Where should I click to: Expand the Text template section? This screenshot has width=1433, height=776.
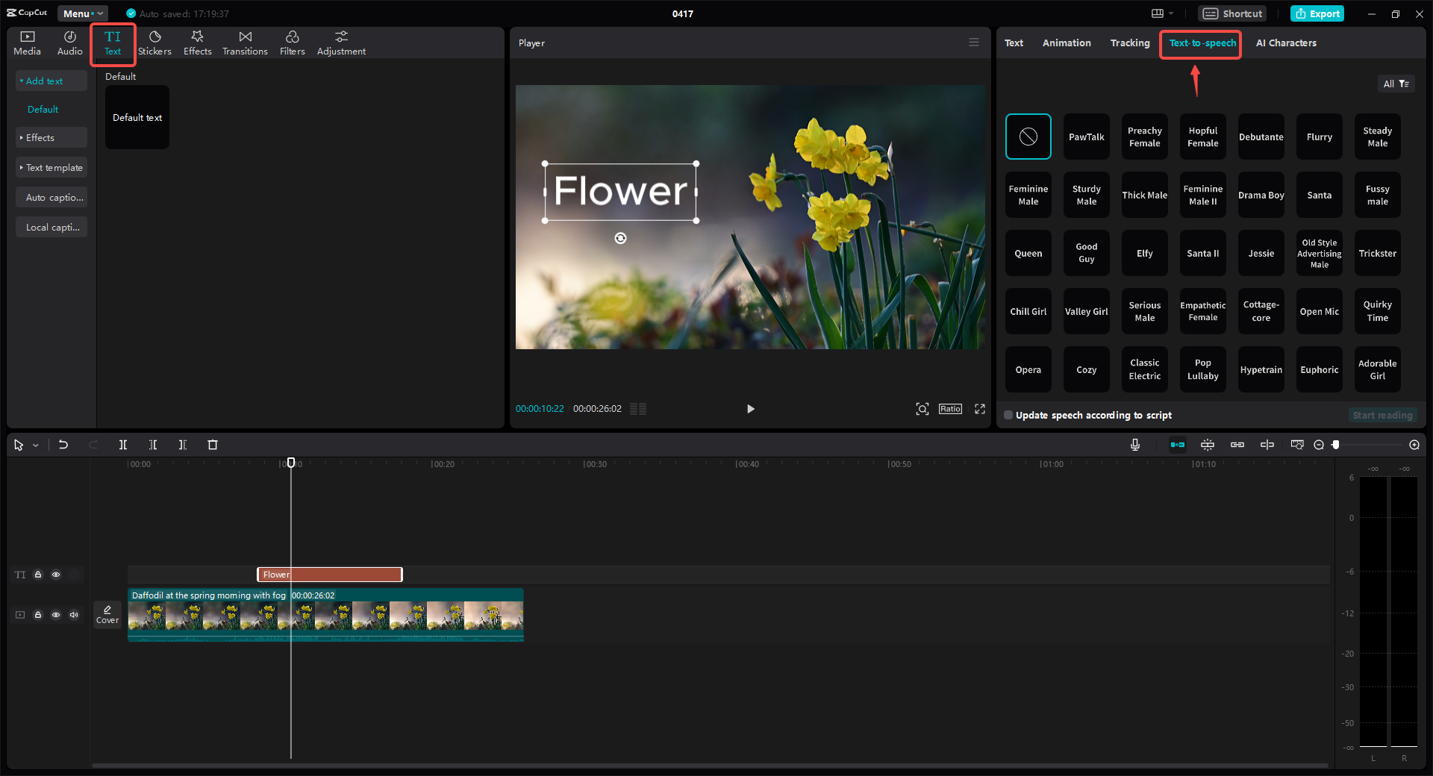tap(52, 168)
